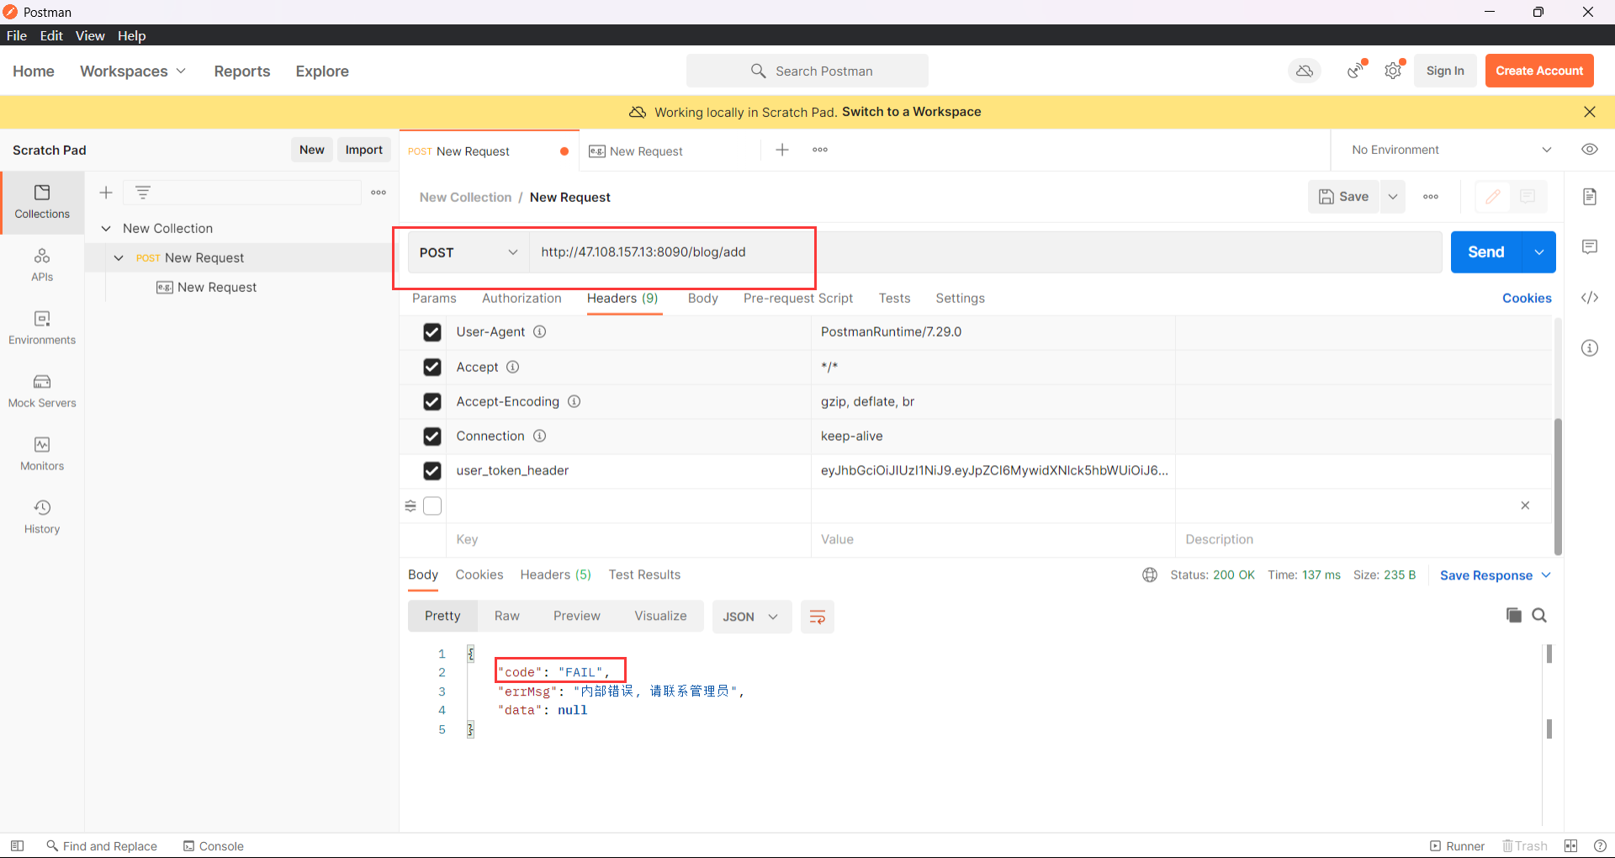Click the capture requests satellite icon
Image resolution: width=1615 pixels, height=858 pixels.
point(1356,71)
